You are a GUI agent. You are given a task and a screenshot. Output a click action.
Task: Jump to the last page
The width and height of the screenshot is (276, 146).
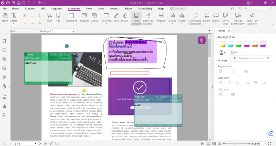coord(45,143)
